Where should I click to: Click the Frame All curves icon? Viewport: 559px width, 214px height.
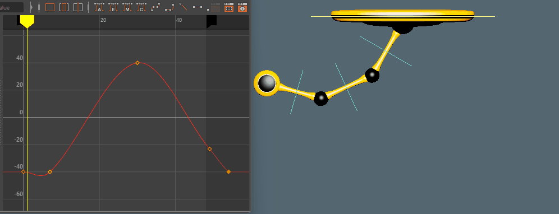pyautogui.click(x=50, y=7)
